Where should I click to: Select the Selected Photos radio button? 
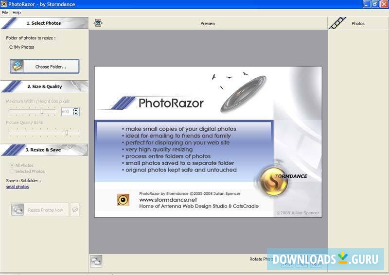pyautogui.click(x=12, y=172)
